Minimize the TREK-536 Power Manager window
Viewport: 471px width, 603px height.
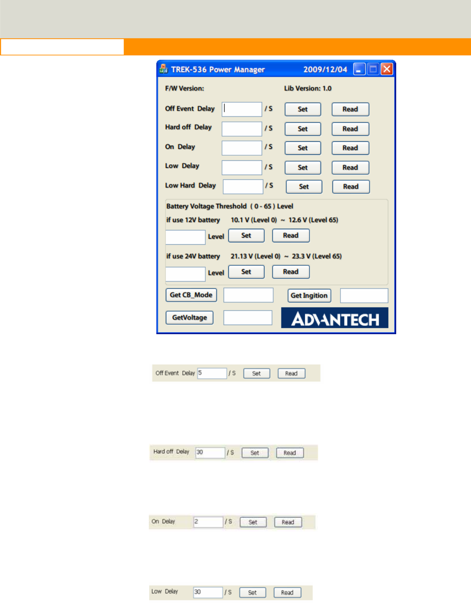(359, 69)
